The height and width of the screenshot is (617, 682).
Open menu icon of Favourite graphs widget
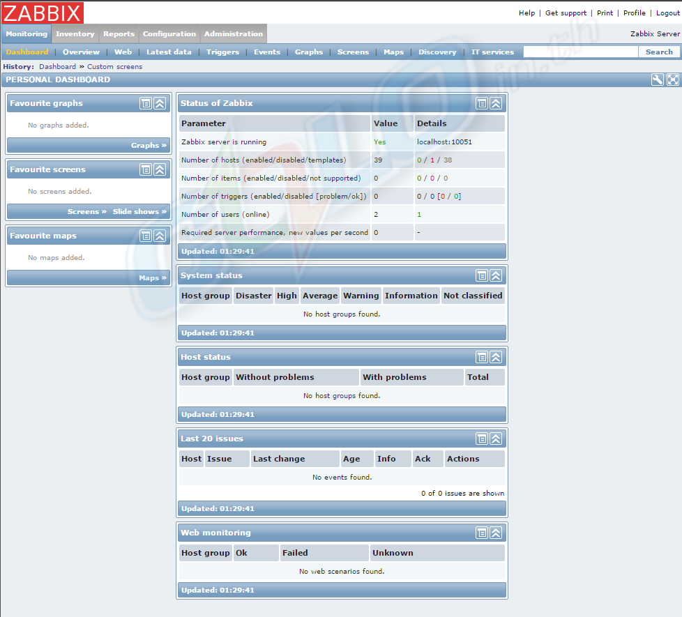[x=146, y=103]
